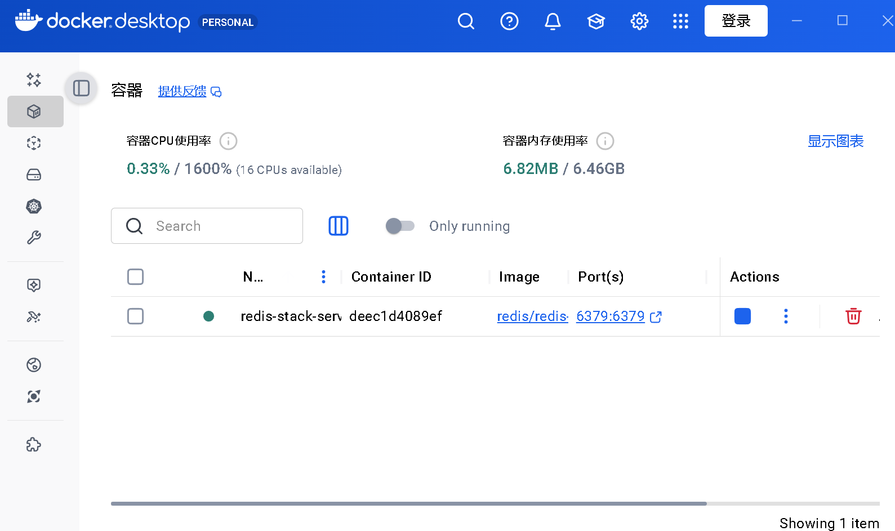Click 显示图表 show charts link
895x531 pixels.
click(835, 141)
